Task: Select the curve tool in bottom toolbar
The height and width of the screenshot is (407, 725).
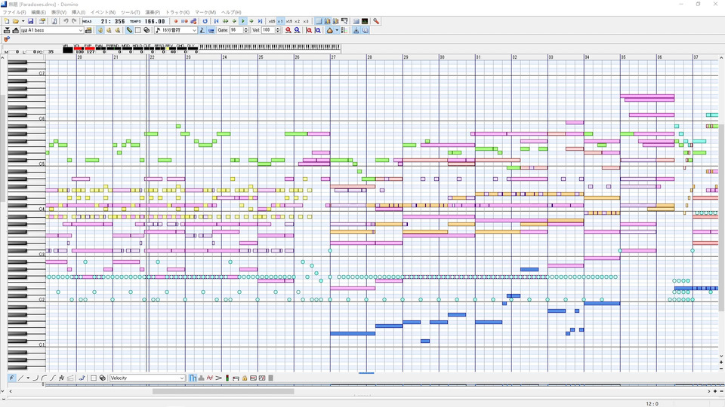Action: click(x=35, y=378)
